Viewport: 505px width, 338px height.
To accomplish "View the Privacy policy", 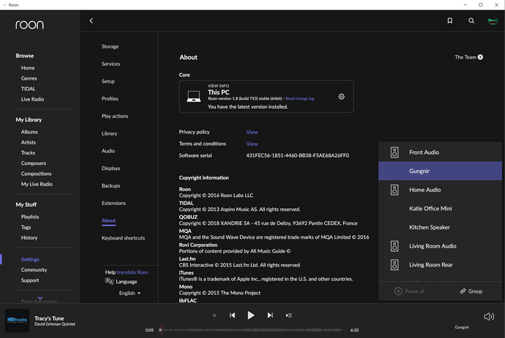I will [252, 132].
